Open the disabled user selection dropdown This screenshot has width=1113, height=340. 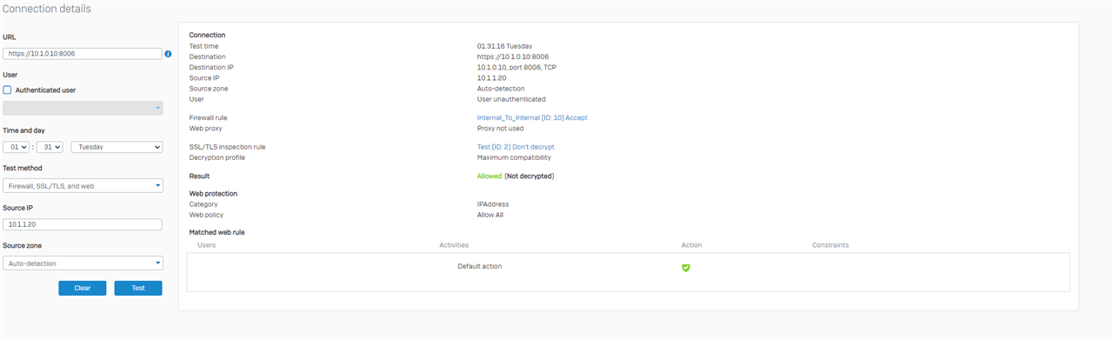[83, 108]
